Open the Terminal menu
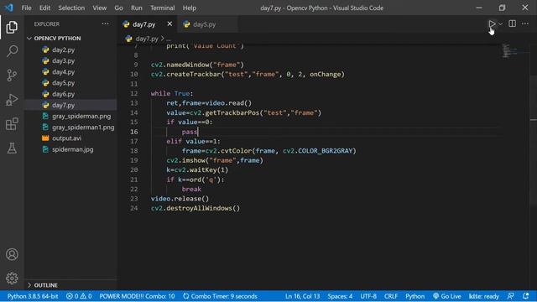Viewport: 537px width, 302px height. point(162,8)
